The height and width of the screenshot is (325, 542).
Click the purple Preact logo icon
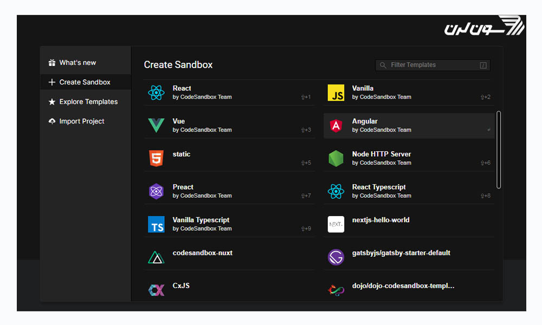coord(156,191)
